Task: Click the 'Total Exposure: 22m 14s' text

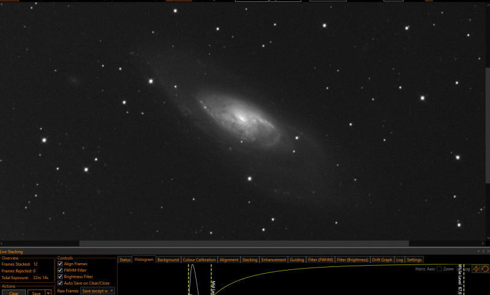Action: (25, 277)
